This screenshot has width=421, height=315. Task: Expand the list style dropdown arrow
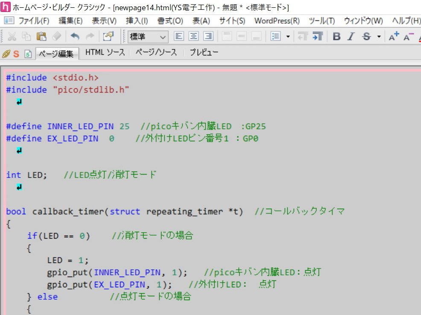288,37
